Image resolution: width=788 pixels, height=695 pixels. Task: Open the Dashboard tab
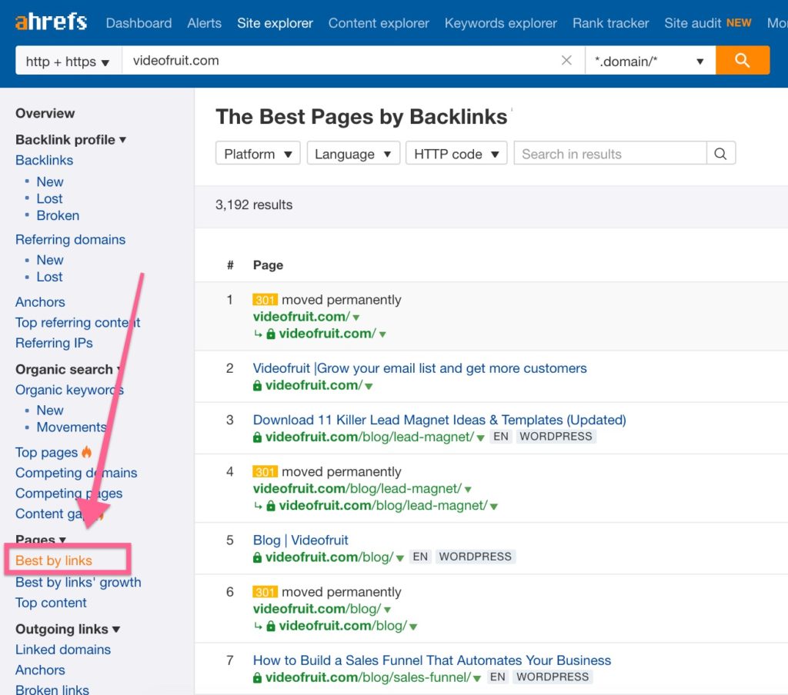coord(139,23)
